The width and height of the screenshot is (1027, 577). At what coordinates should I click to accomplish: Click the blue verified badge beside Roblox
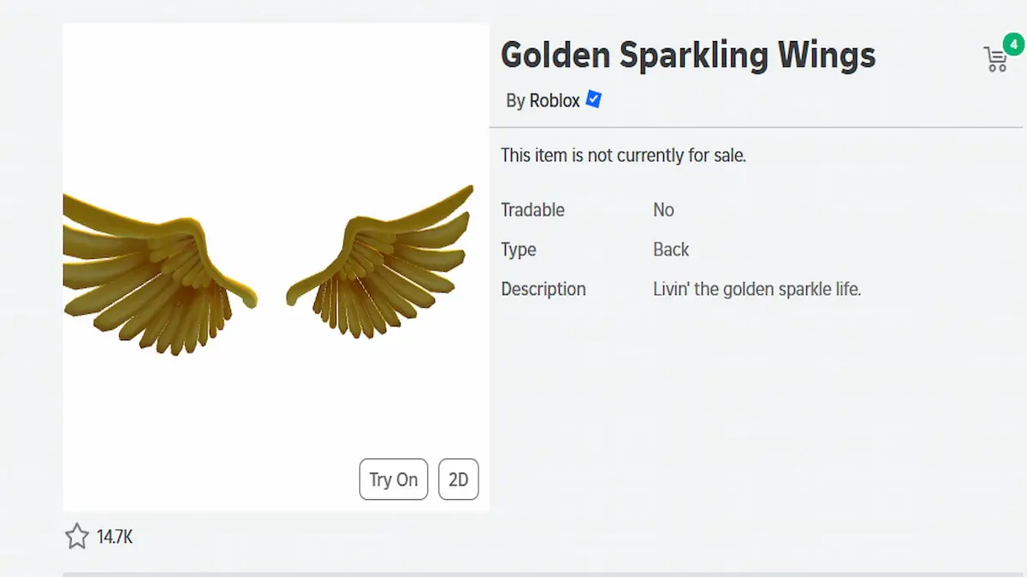pos(593,100)
